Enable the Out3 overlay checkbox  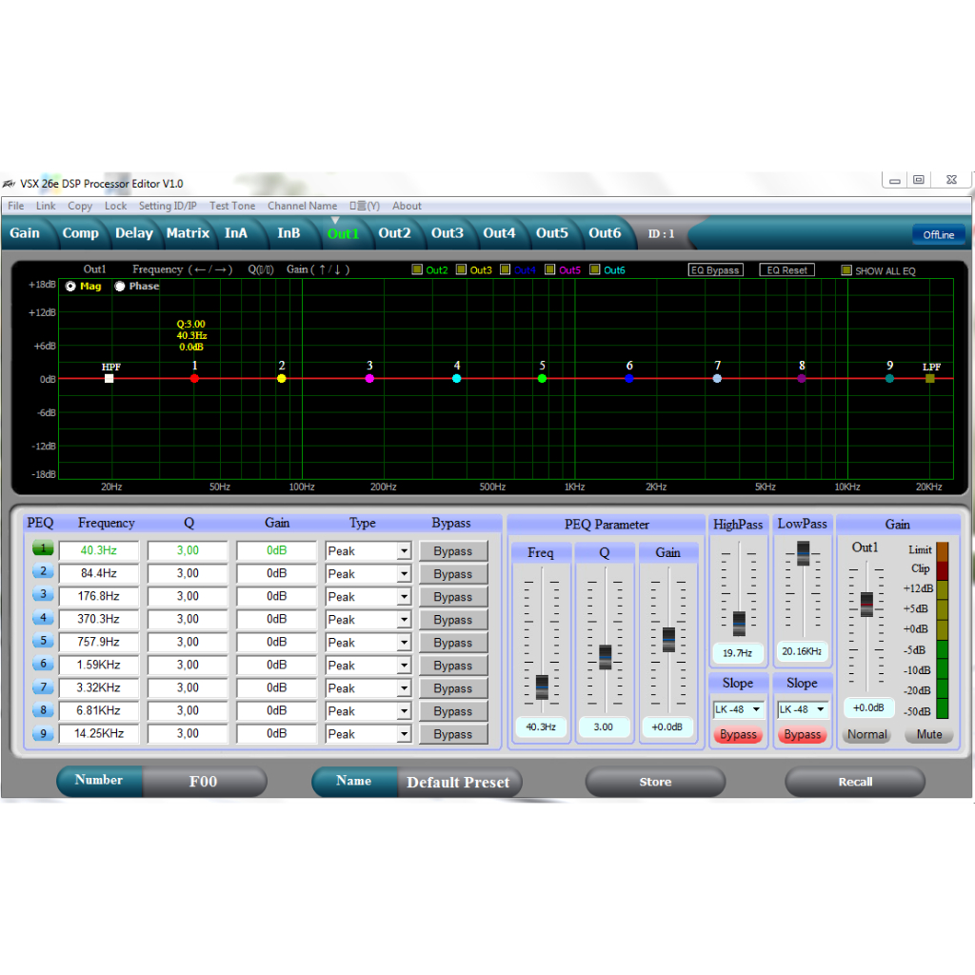point(462,269)
